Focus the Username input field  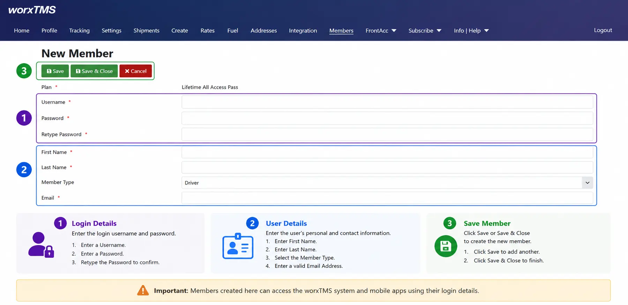387,102
